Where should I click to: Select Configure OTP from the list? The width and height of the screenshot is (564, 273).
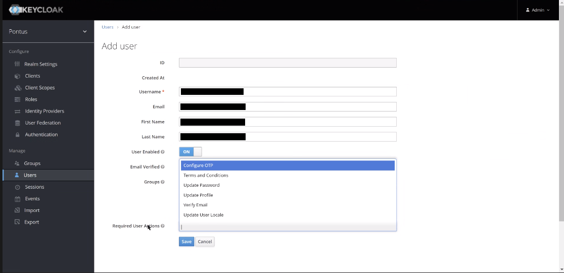click(x=288, y=165)
